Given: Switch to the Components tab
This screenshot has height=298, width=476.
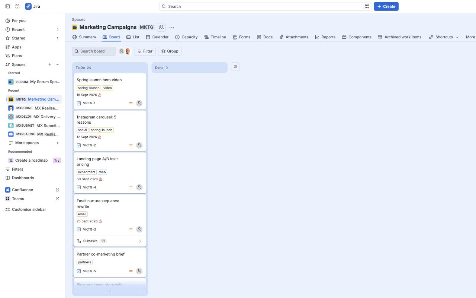Looking at the screenshot, I should tap(357, 37).
